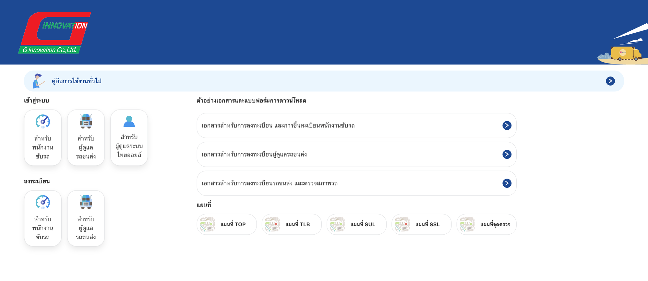Click speedometer icon in the login driver card
This screenshot has height=281, width=648.
[43, 122]
